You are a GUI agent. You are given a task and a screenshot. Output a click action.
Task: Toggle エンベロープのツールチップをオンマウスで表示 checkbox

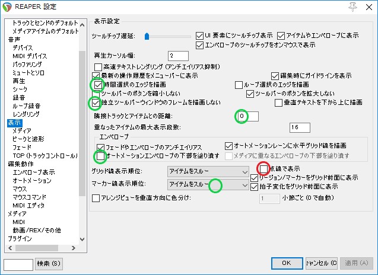(199, 45)
